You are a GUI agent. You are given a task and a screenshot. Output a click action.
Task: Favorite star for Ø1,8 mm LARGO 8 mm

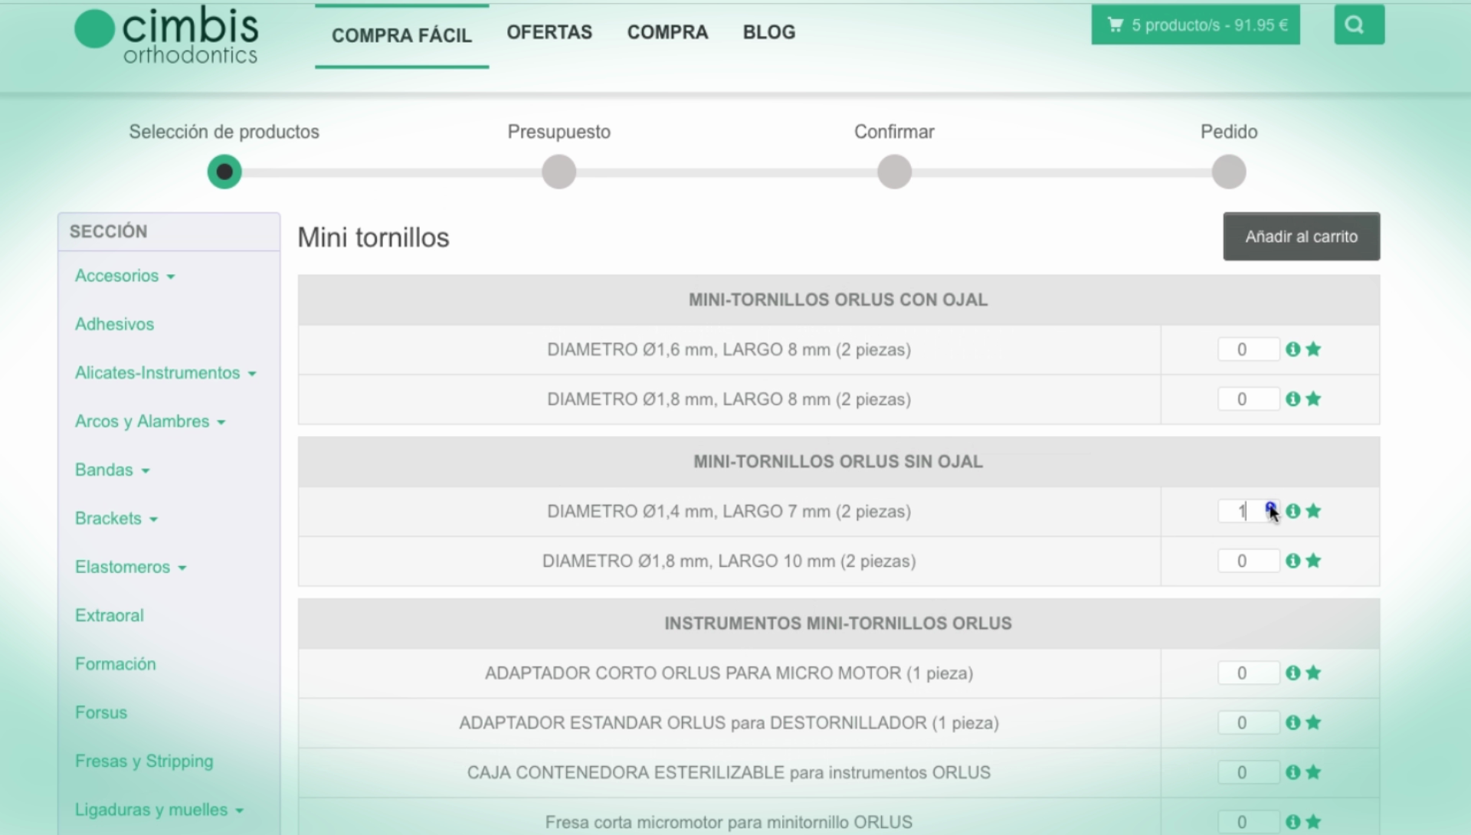(x=1313, y=399)
